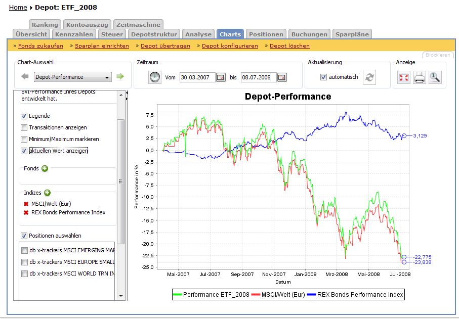The width and height of the screenshot is (459, 319).
Task: Print the chart via printer icon
Action: tap(420, 77)
